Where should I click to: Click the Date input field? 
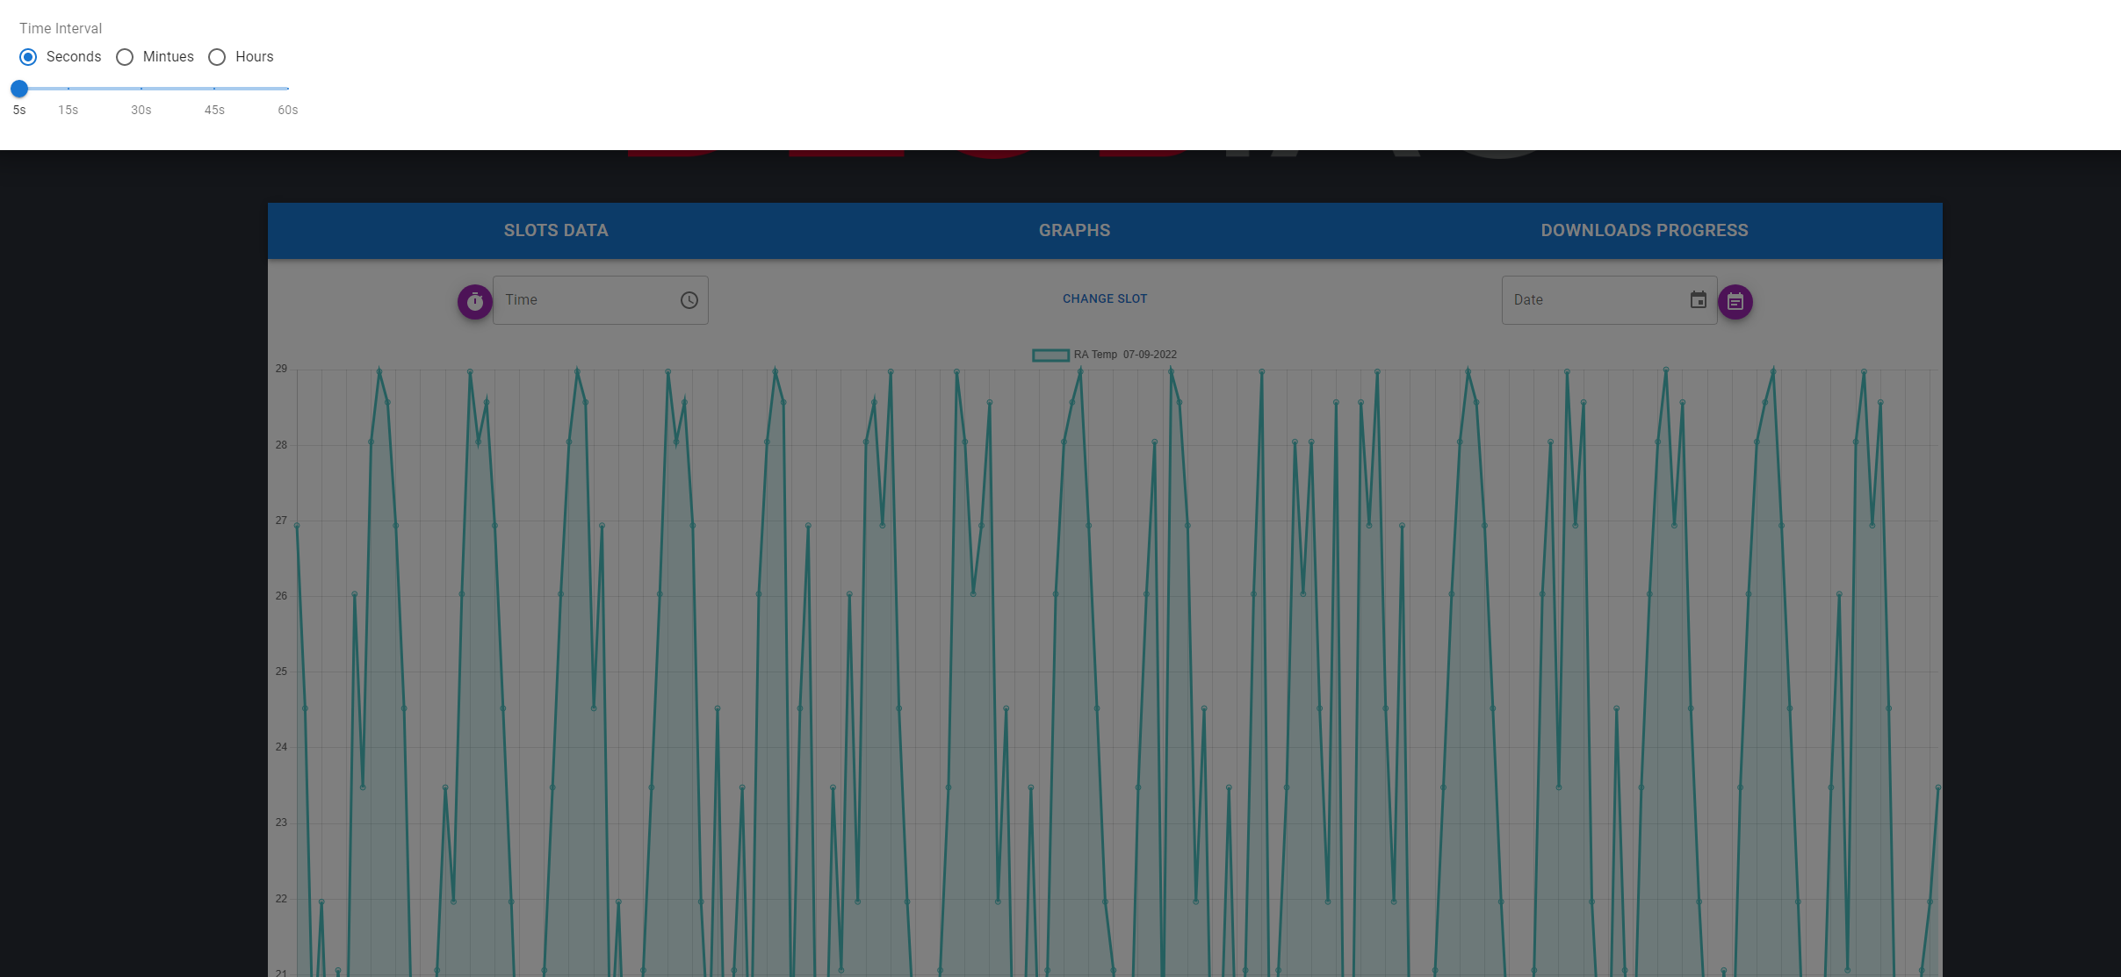tap(1609, 300)
